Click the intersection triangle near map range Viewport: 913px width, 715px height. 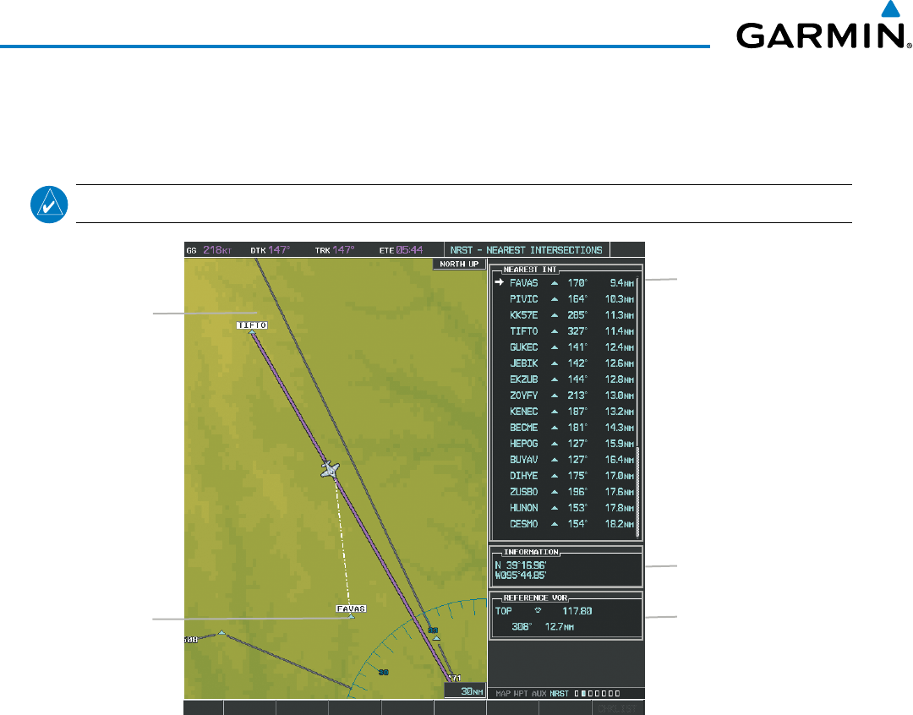point(437,638)
